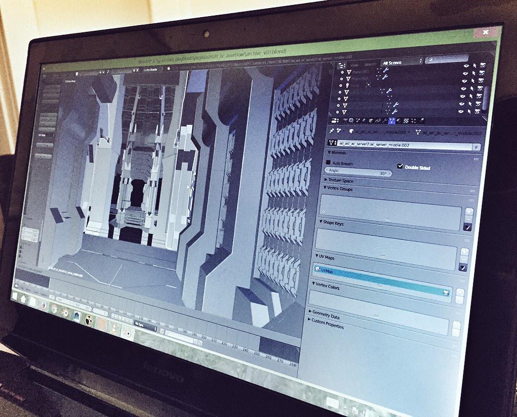Click the object cube icon in breadcrumb
Image resolution: width=517 pixels, height=417 pixels.
click(x=351, y=131)
